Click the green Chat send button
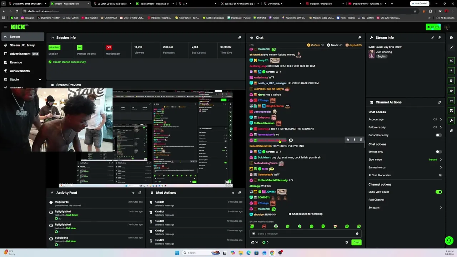Viewport: 457px width, 257px height. 356,242
